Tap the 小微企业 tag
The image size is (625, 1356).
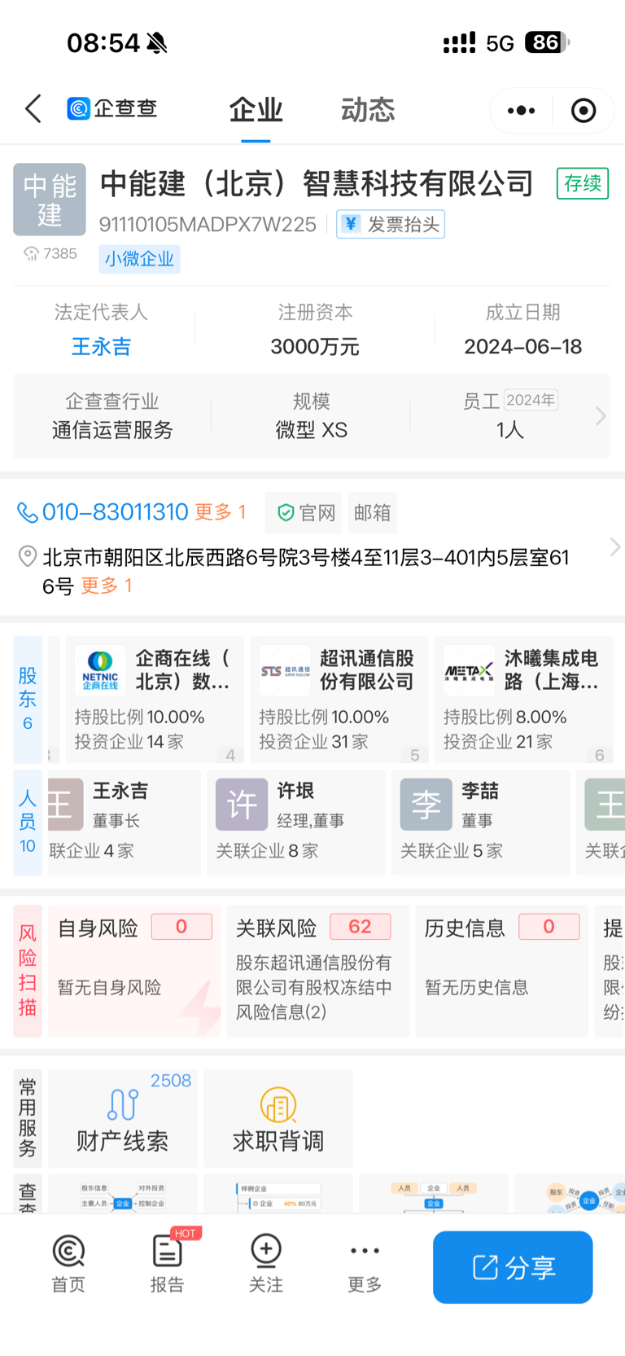[139, 259]
